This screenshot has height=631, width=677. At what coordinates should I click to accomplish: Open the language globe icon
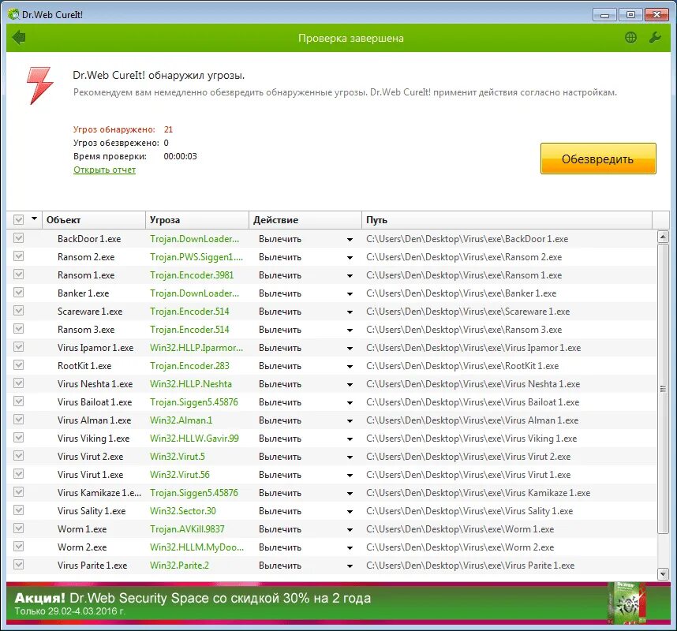[630, 38]
